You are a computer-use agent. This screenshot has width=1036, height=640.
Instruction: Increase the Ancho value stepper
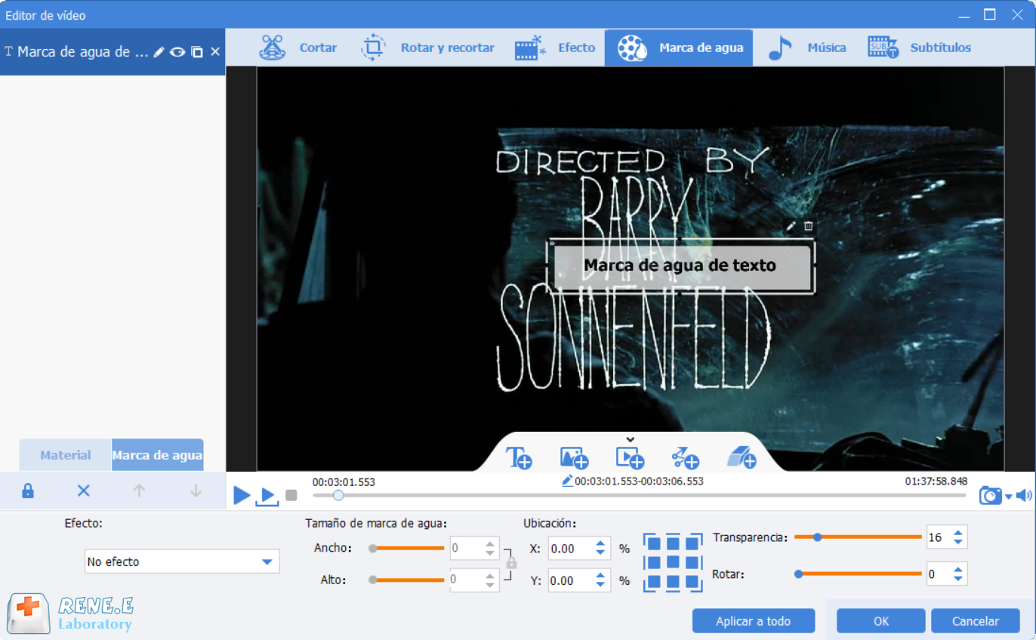tap(491, 543)
